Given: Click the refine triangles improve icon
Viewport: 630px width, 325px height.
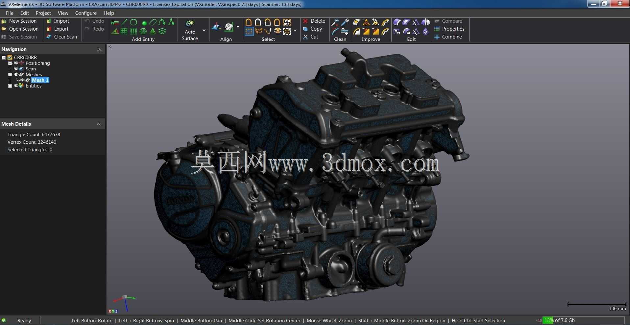Looking at the screenshot, I should coord(376,22).
